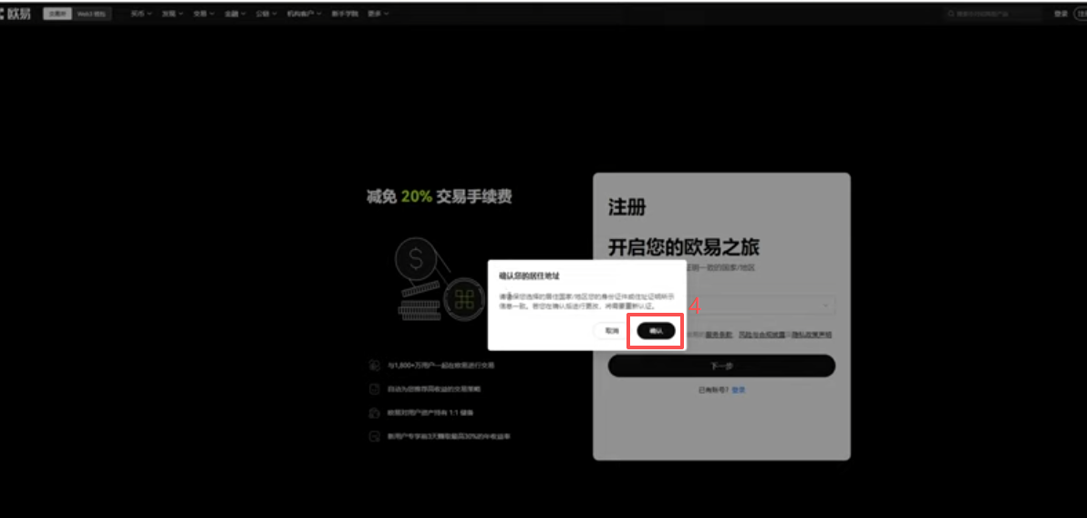Click the blue 登录 link below next button

(739, 389)
